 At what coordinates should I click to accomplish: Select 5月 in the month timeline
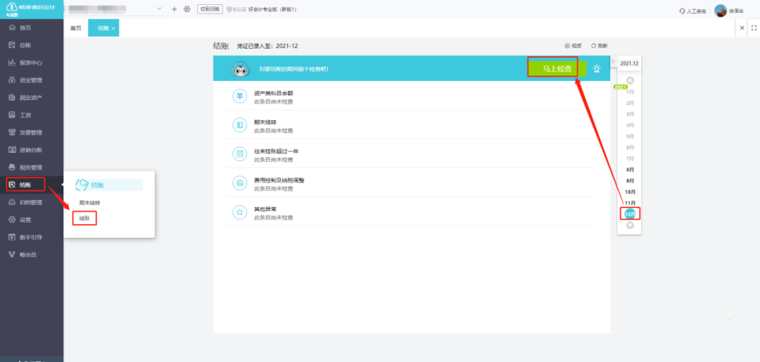coord(630,137)
